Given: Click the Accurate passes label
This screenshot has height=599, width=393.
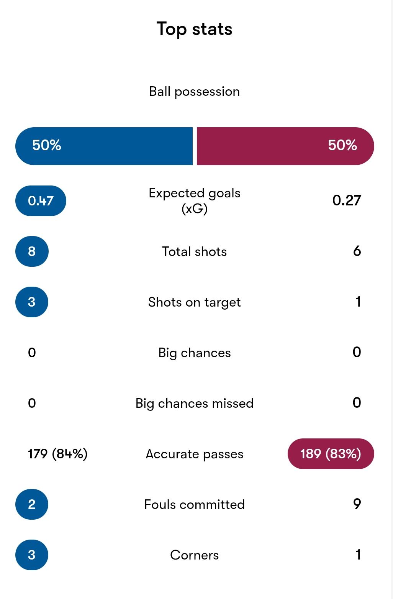Looking at the screenshot, I should tap(195, 454).
